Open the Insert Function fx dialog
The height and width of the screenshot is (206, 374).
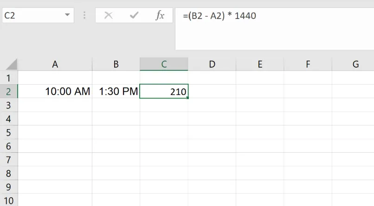[160, 15]
